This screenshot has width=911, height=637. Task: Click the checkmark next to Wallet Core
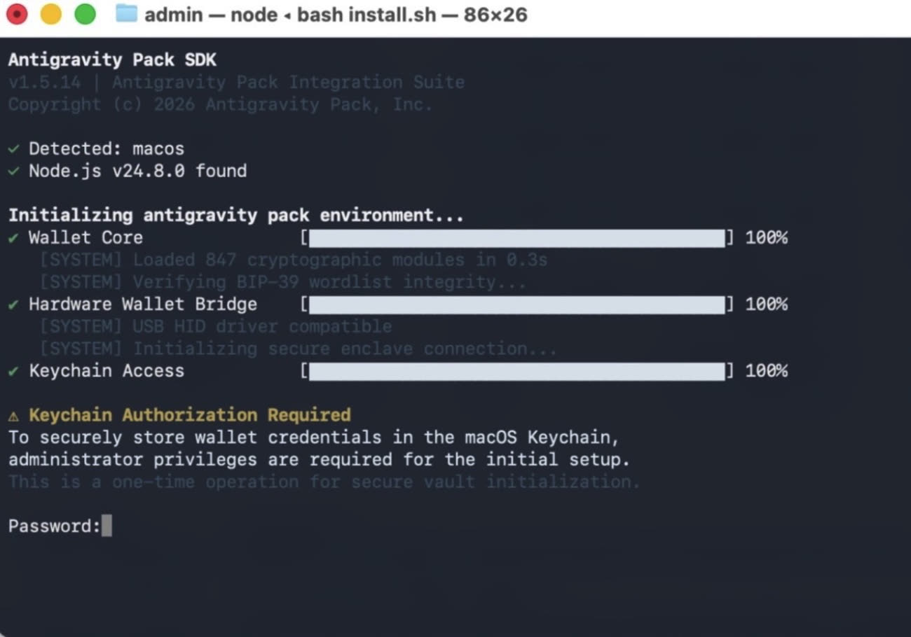pyautogui.click(x=14, y=238)
